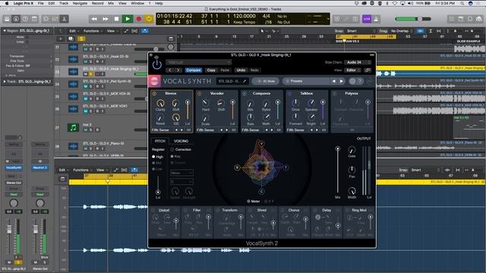The height and width of the screenshot is (273, 486).
Task: Select the next preset arrow in VocalSynth
Action: [341, 81]
